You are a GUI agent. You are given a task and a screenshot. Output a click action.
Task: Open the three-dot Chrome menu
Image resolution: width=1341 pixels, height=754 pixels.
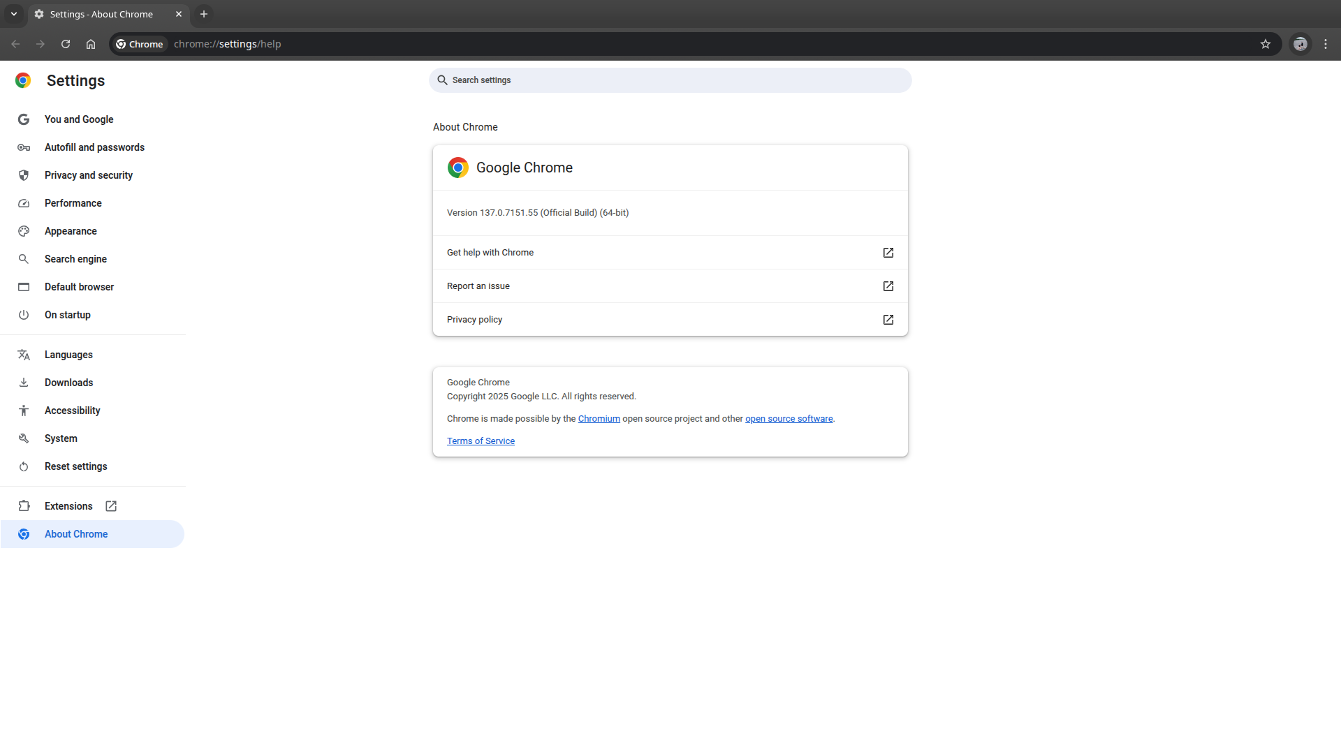[x=1326, y=44]
